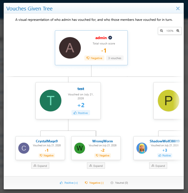The height and width of the screenshot is (193, 188).
Task: Click WrongWorm's green W avatar
Action: coord(80,148)
